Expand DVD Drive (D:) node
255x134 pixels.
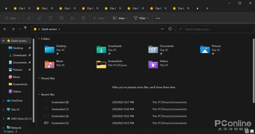point(3,119)
